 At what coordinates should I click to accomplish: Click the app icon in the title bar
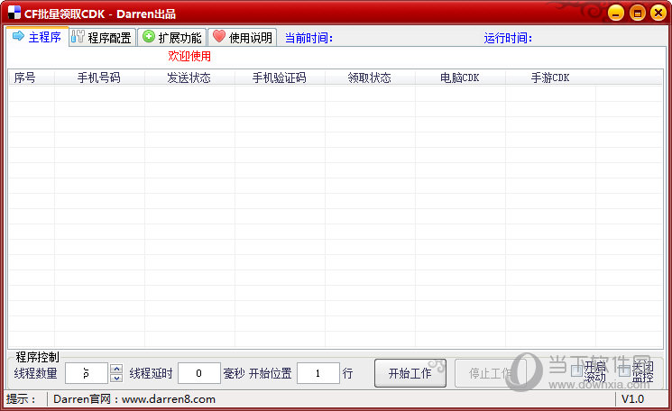point(14,13)
